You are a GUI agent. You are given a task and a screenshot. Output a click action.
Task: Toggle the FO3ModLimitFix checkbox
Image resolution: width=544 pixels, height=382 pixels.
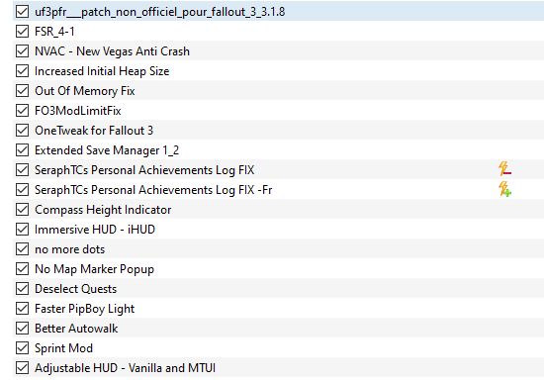coord(22,110)
